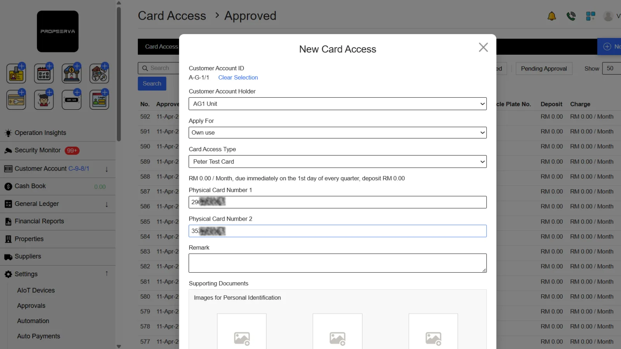Click the Suppliers truck icon
The height and width of the screenshot is (349, 621).
tap(8, 257)
